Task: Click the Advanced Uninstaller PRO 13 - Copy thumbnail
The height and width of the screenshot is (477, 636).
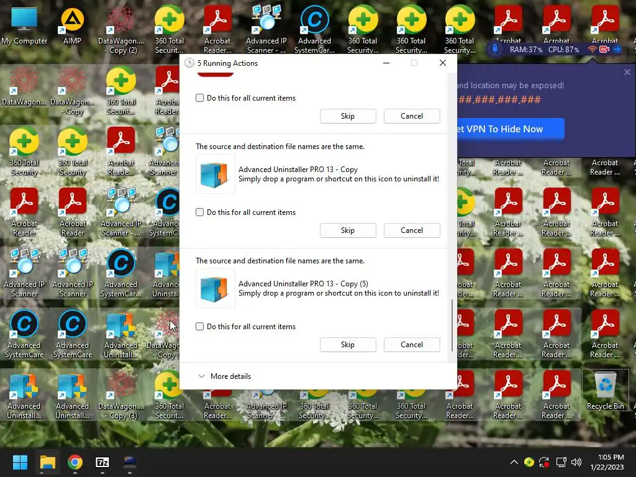Action: coord(215,174)
